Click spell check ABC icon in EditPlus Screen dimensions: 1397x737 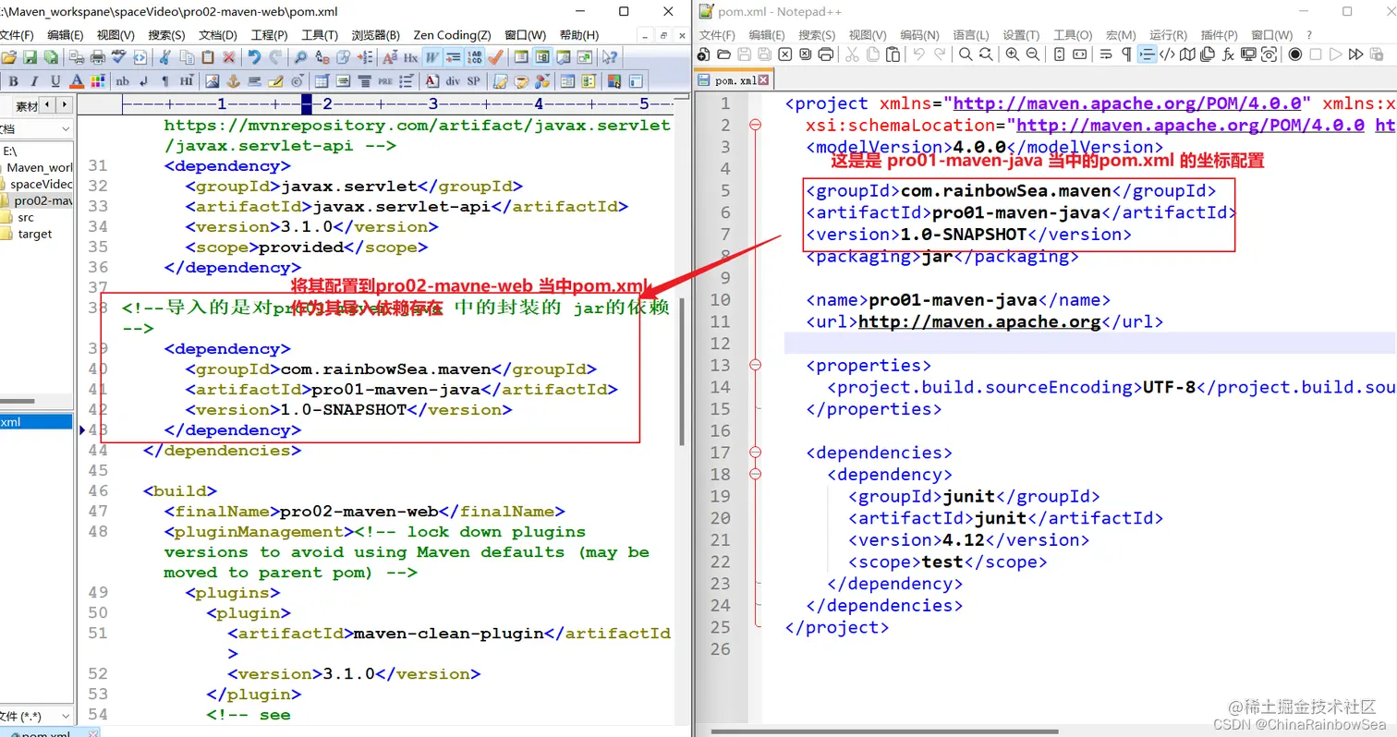pos(118,57)
